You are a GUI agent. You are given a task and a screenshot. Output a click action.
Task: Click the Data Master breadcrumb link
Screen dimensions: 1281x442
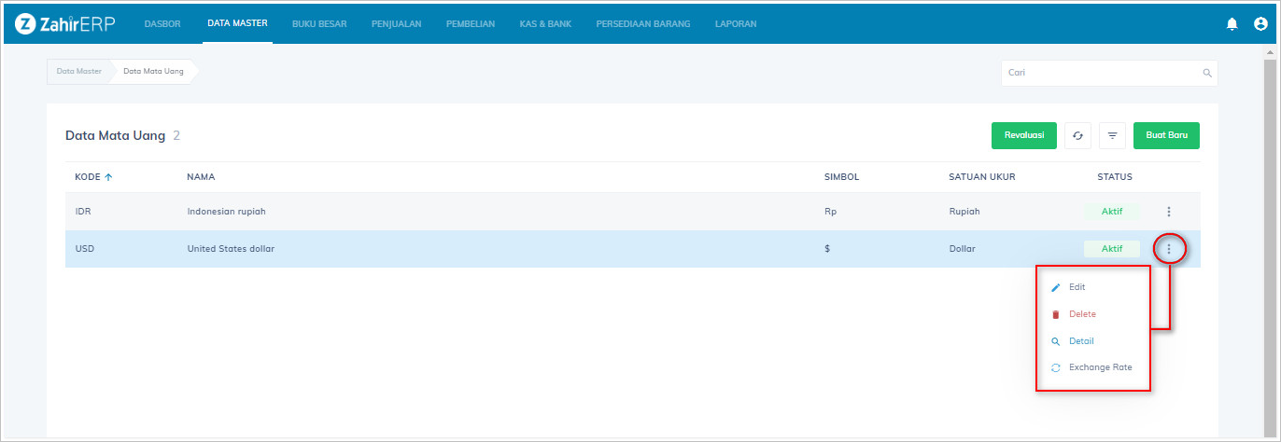[x=78, y=71]
